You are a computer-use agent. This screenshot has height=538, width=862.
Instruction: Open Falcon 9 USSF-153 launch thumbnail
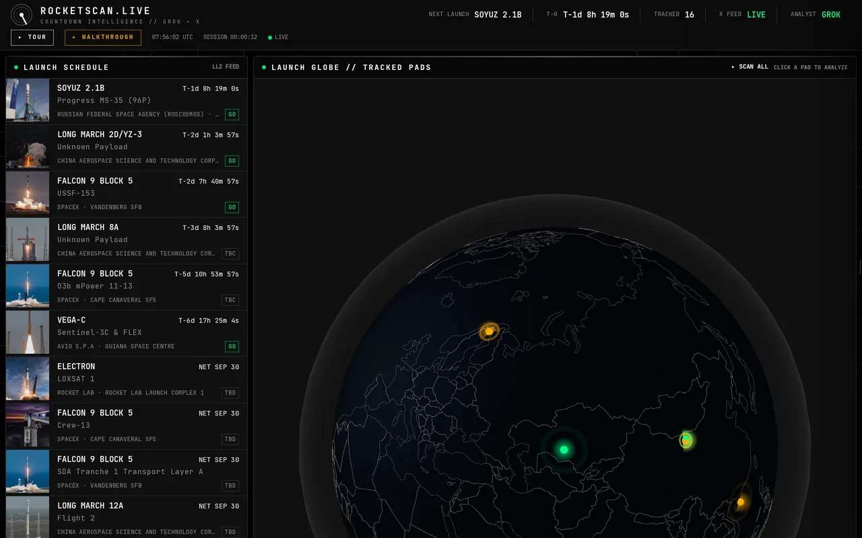[x=28, y=193]
